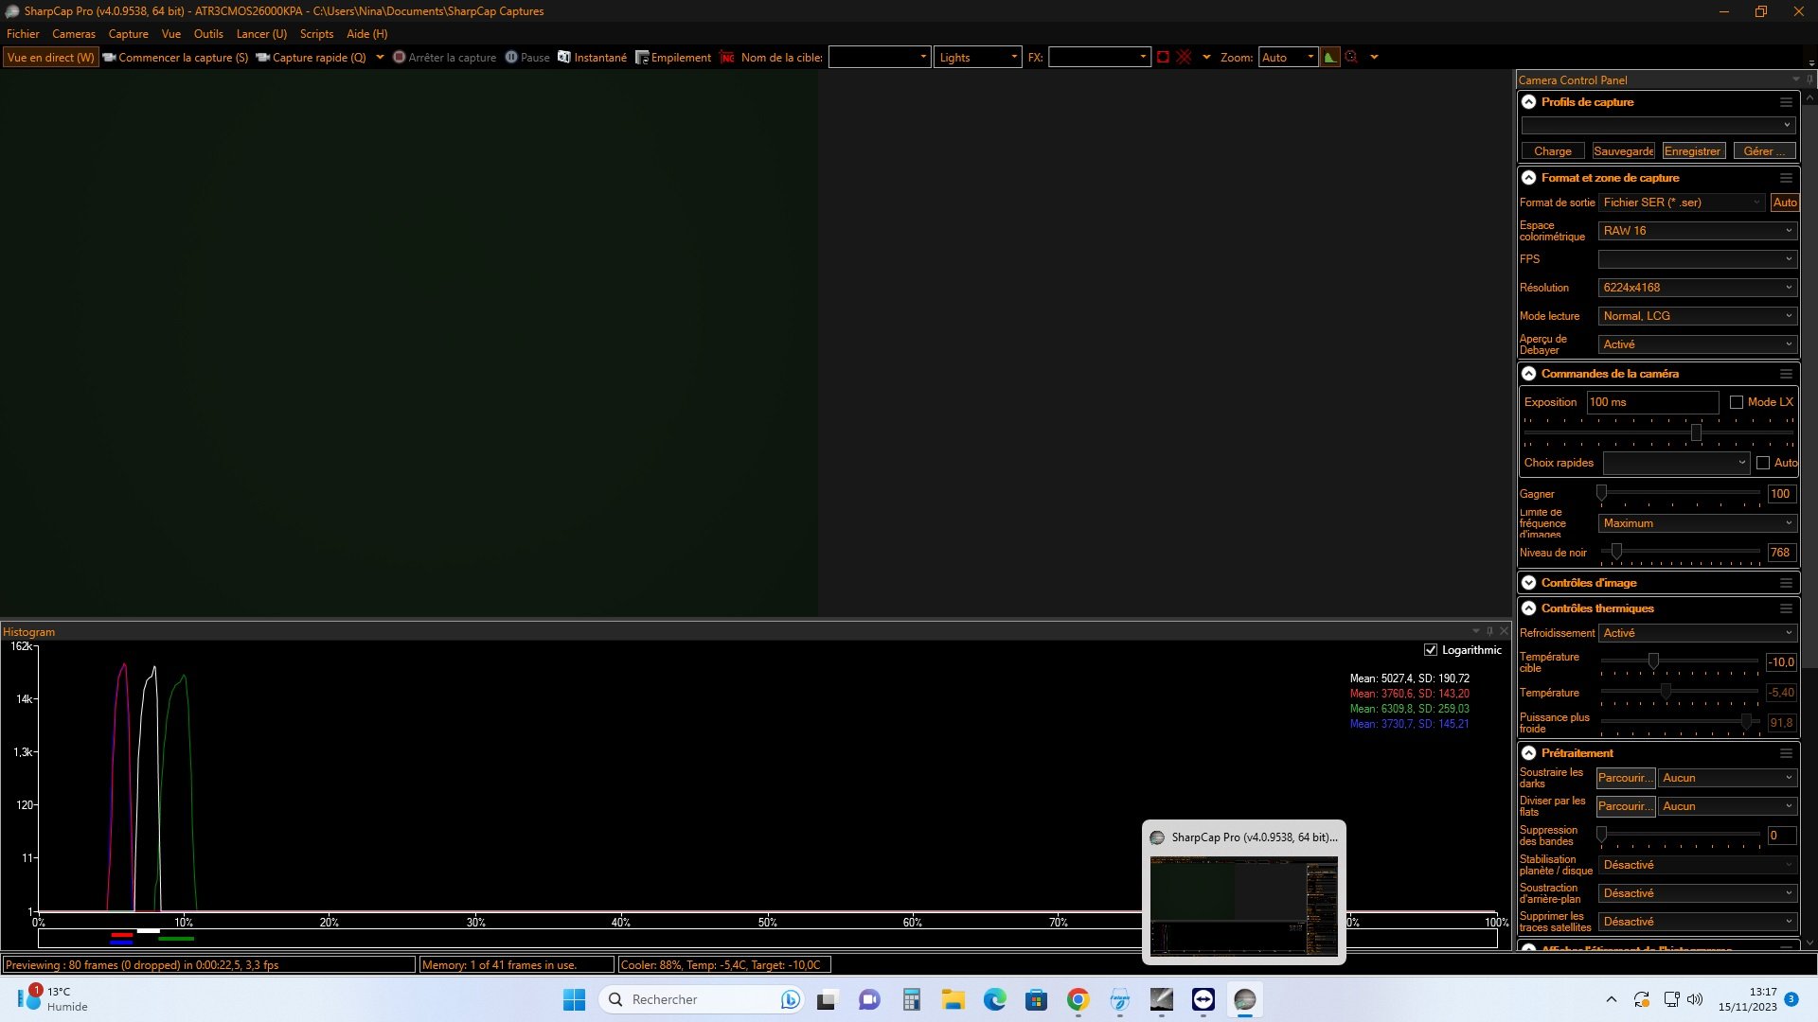Image resolution: width=1818 pixels, height=1022 pixels.
Task: Click the Enregistrer profile button
Action: (x=1692, y=151)
